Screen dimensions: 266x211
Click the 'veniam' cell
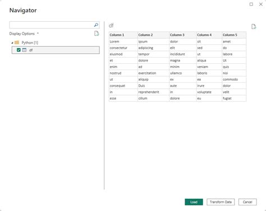click(x=209, y=67)
